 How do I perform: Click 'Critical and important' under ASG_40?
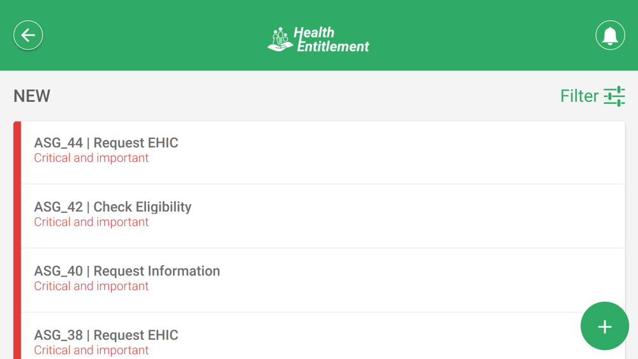(x=91, y=286)
